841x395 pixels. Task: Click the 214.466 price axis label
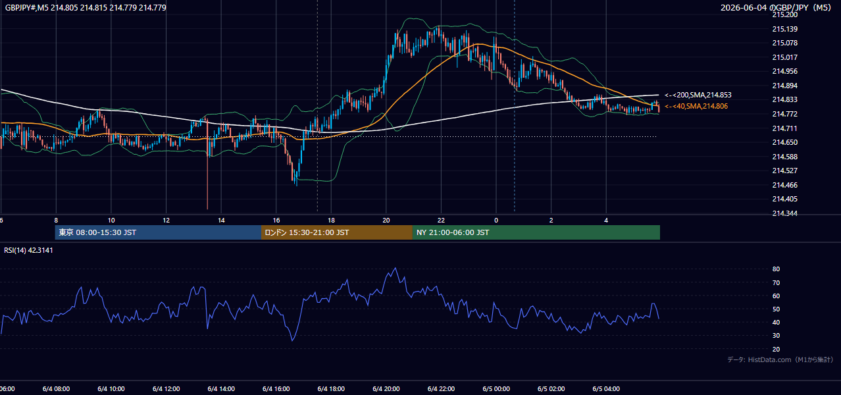pyautogui.click(x=784, y=185)
